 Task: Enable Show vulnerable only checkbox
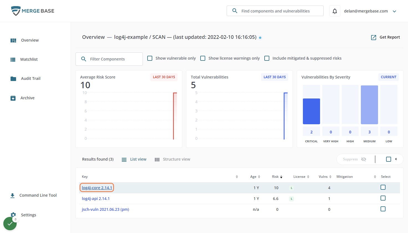pos(150,58)
